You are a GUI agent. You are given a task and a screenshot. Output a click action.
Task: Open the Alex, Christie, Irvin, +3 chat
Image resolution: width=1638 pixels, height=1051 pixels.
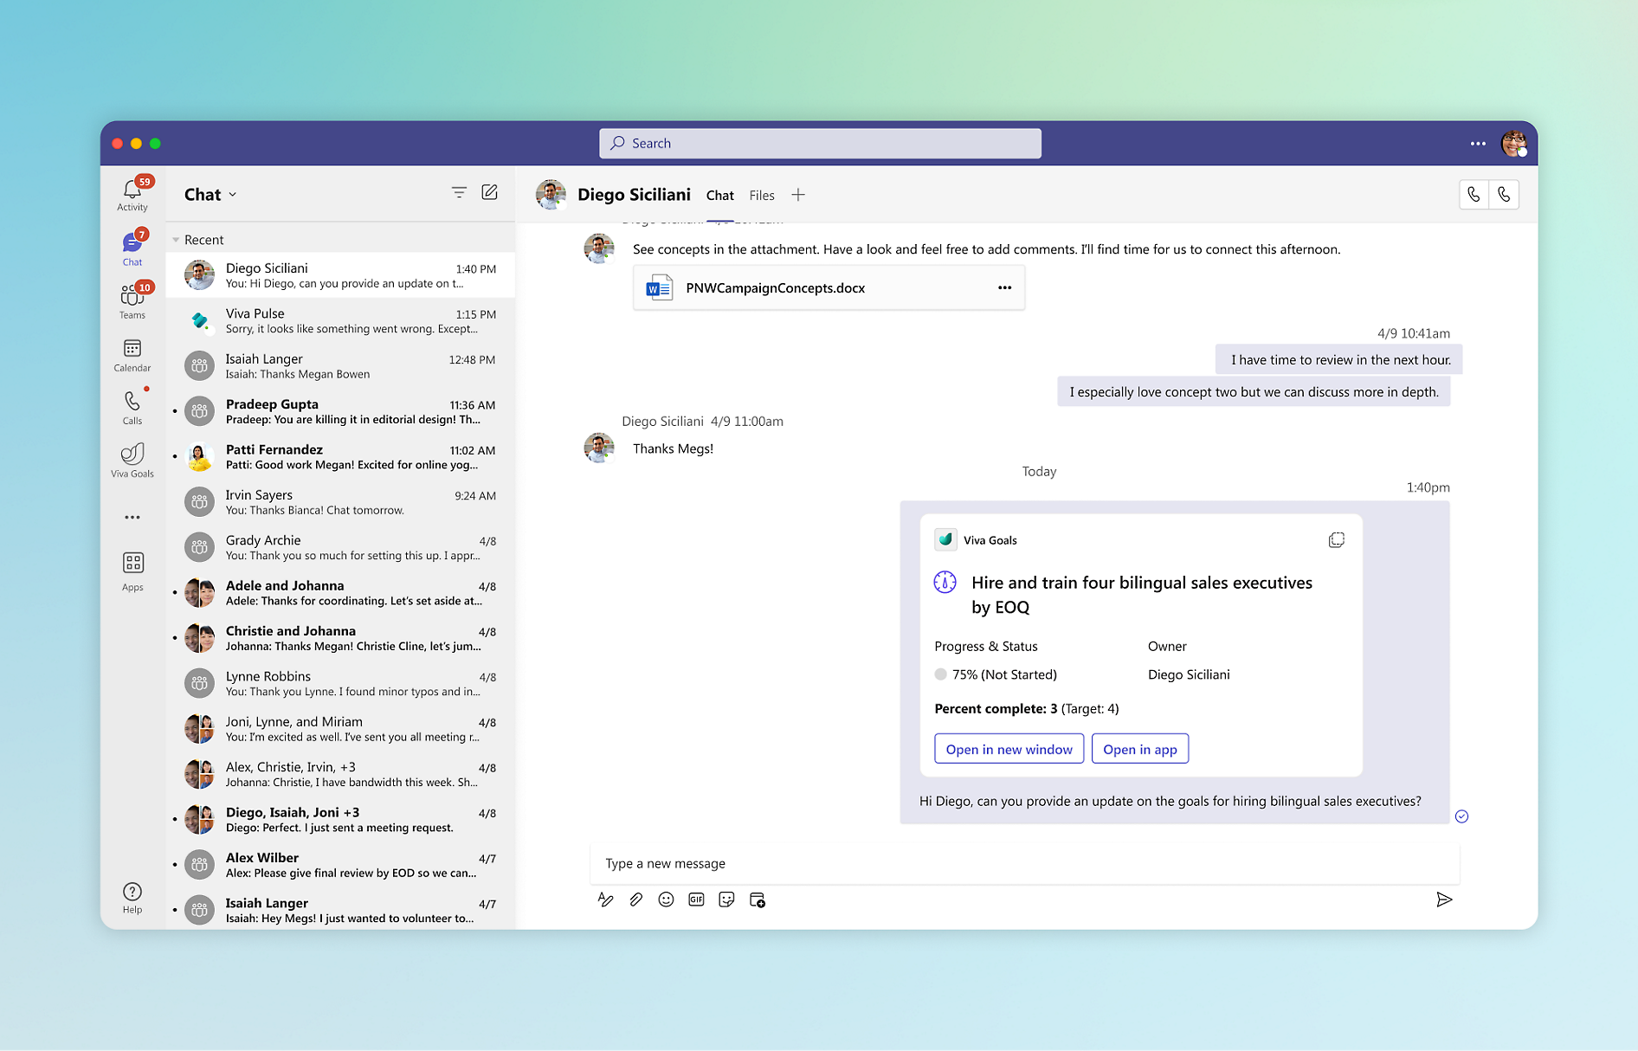341,774
